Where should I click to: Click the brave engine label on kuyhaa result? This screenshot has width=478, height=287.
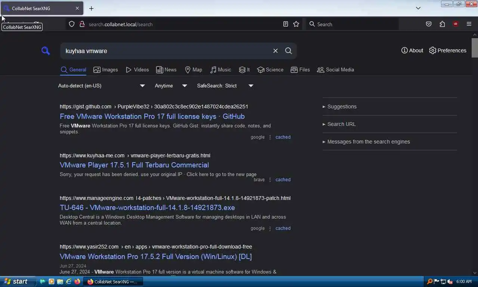point(259,180)
